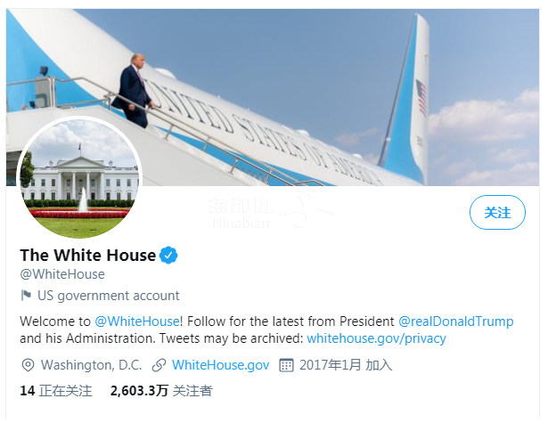548x423 pixels.
Task: Visit whitehouse.gov/privacy link
Action: click(376, 338)
